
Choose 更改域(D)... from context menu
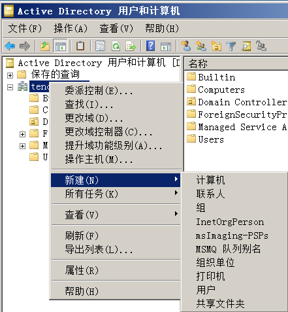116,118
